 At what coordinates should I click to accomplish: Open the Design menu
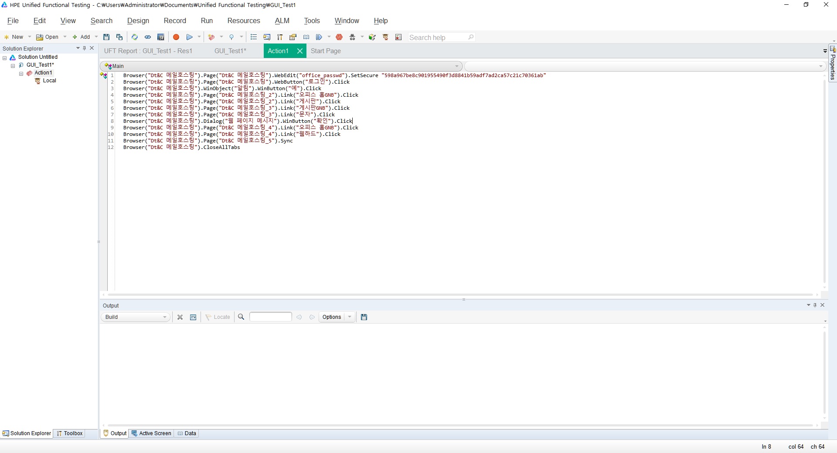point(138,20)
